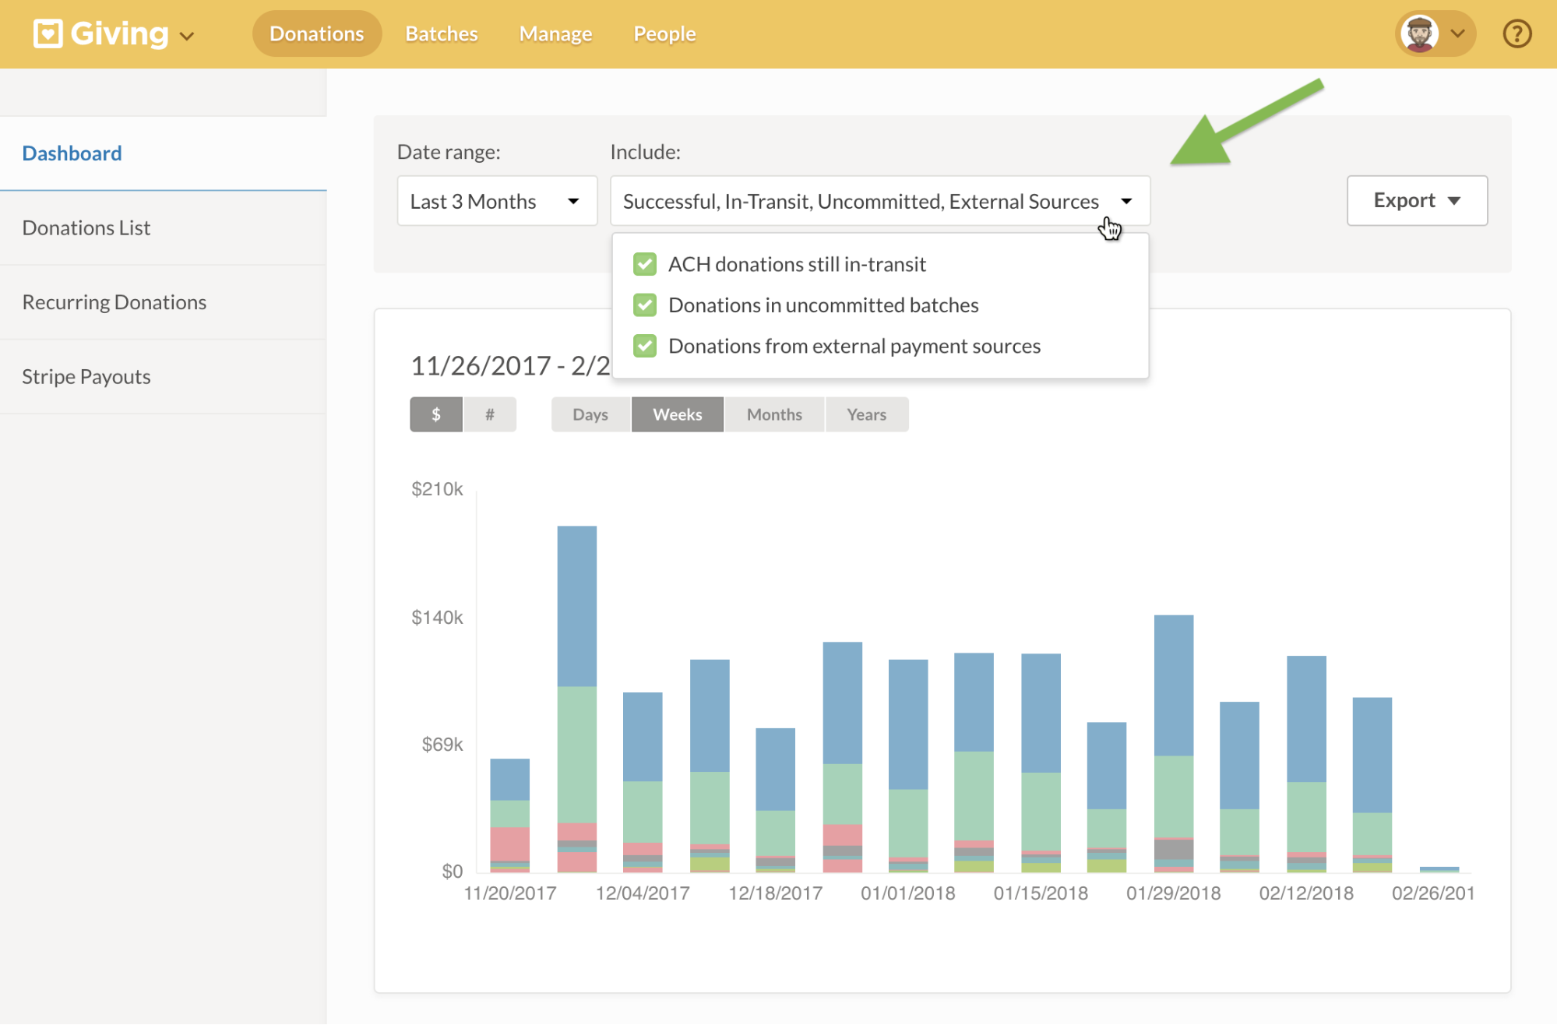Switch chart to donation counts
This screenshot has height=1025, width=1557.
(490, 414)
